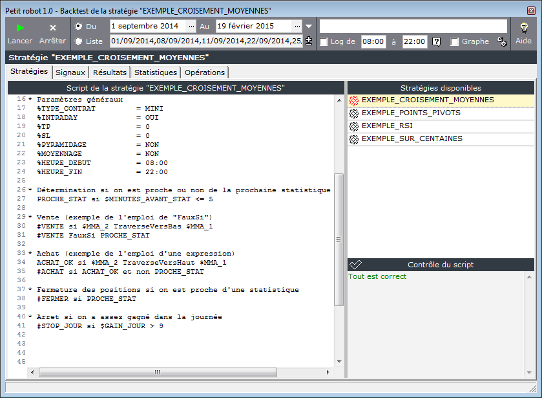
Task: Open the end date picker for 19 février 2015
Action: coord(297,27)
